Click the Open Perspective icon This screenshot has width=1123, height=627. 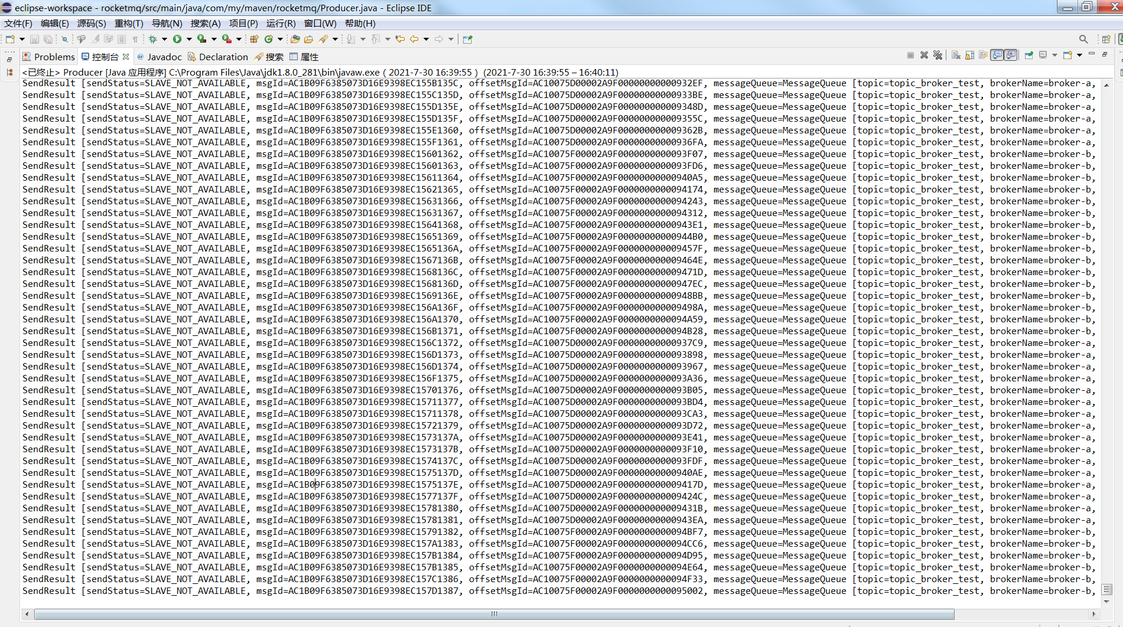(1106, 39)
